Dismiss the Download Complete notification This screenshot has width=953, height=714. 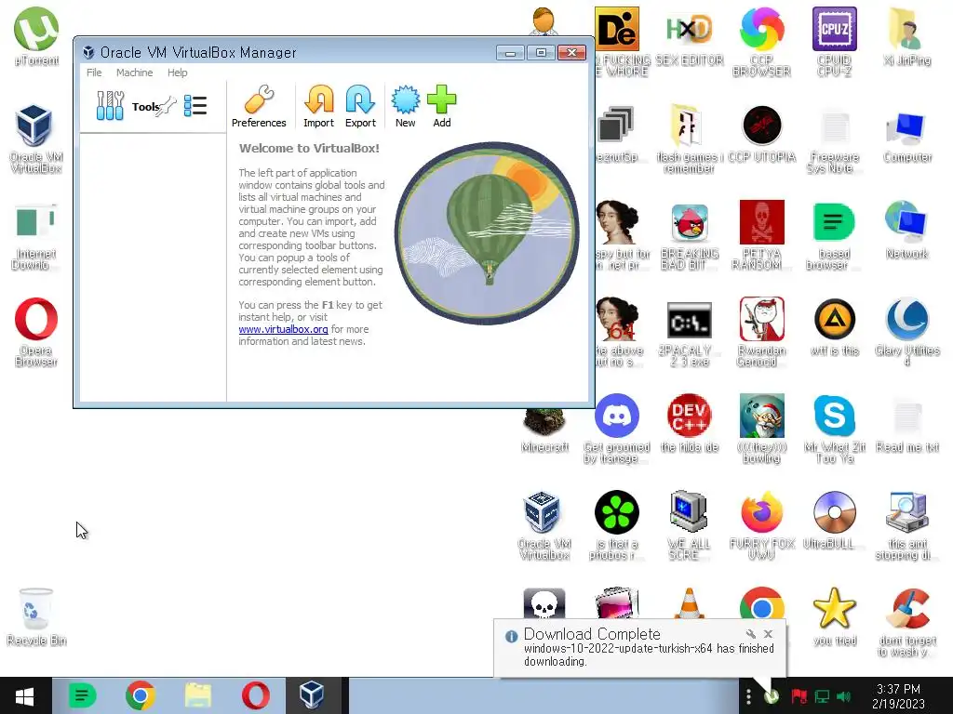[x=768, y=634]
